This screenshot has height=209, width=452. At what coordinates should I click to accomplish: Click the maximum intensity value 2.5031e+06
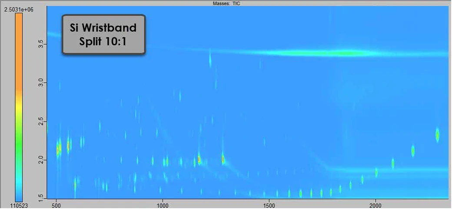19,10
